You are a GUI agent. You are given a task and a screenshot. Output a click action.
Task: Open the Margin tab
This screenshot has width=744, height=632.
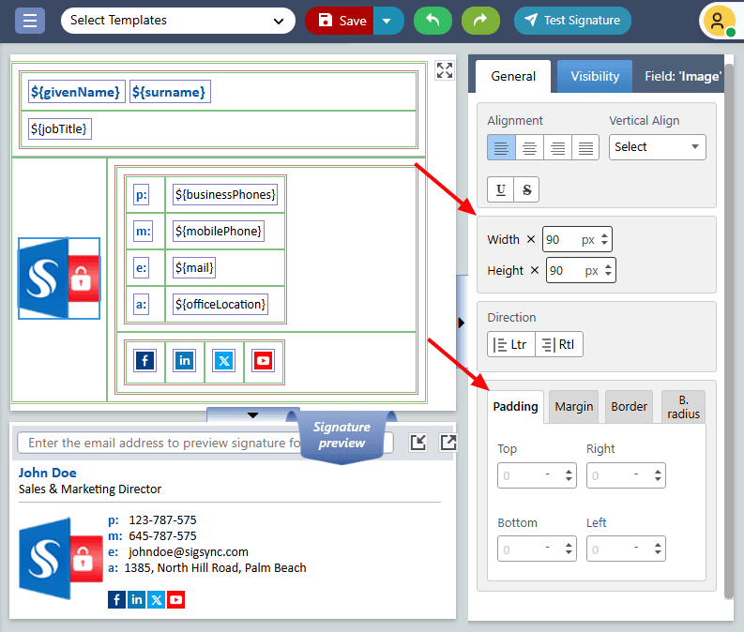tap(573, 406)
